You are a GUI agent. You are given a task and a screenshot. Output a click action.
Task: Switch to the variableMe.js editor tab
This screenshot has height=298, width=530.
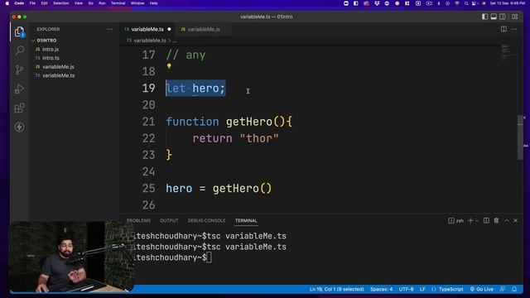(x=204, y=30)
